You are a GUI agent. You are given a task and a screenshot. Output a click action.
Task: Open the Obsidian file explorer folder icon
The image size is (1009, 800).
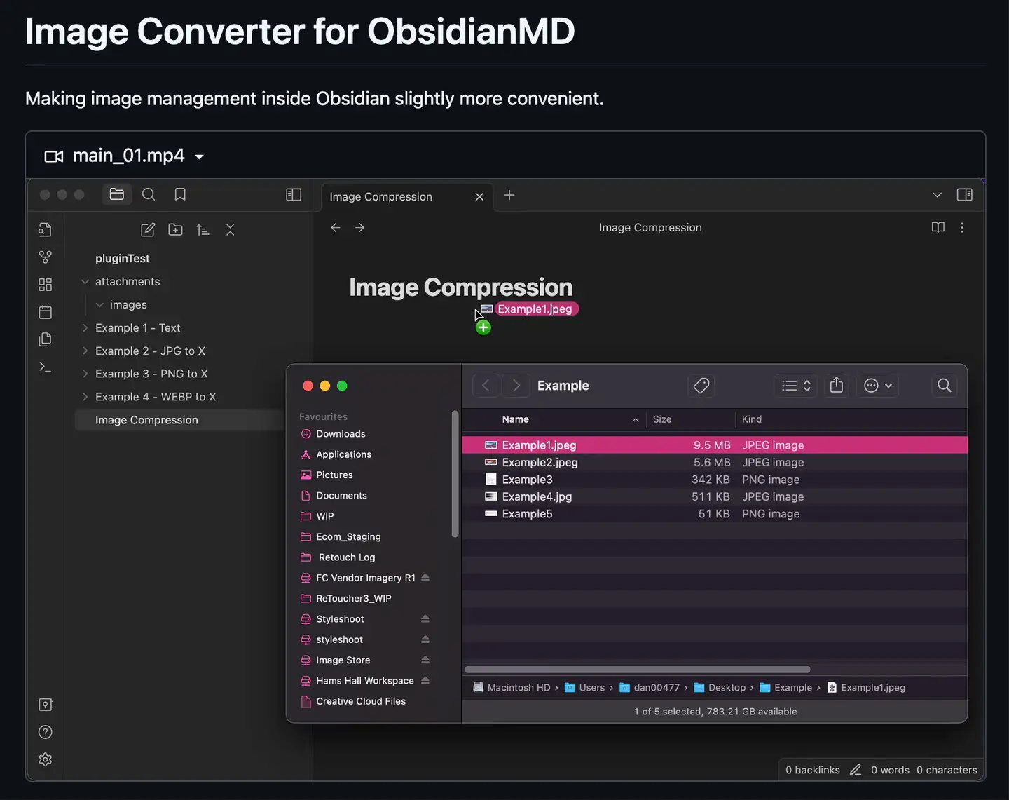coord(117,194)
